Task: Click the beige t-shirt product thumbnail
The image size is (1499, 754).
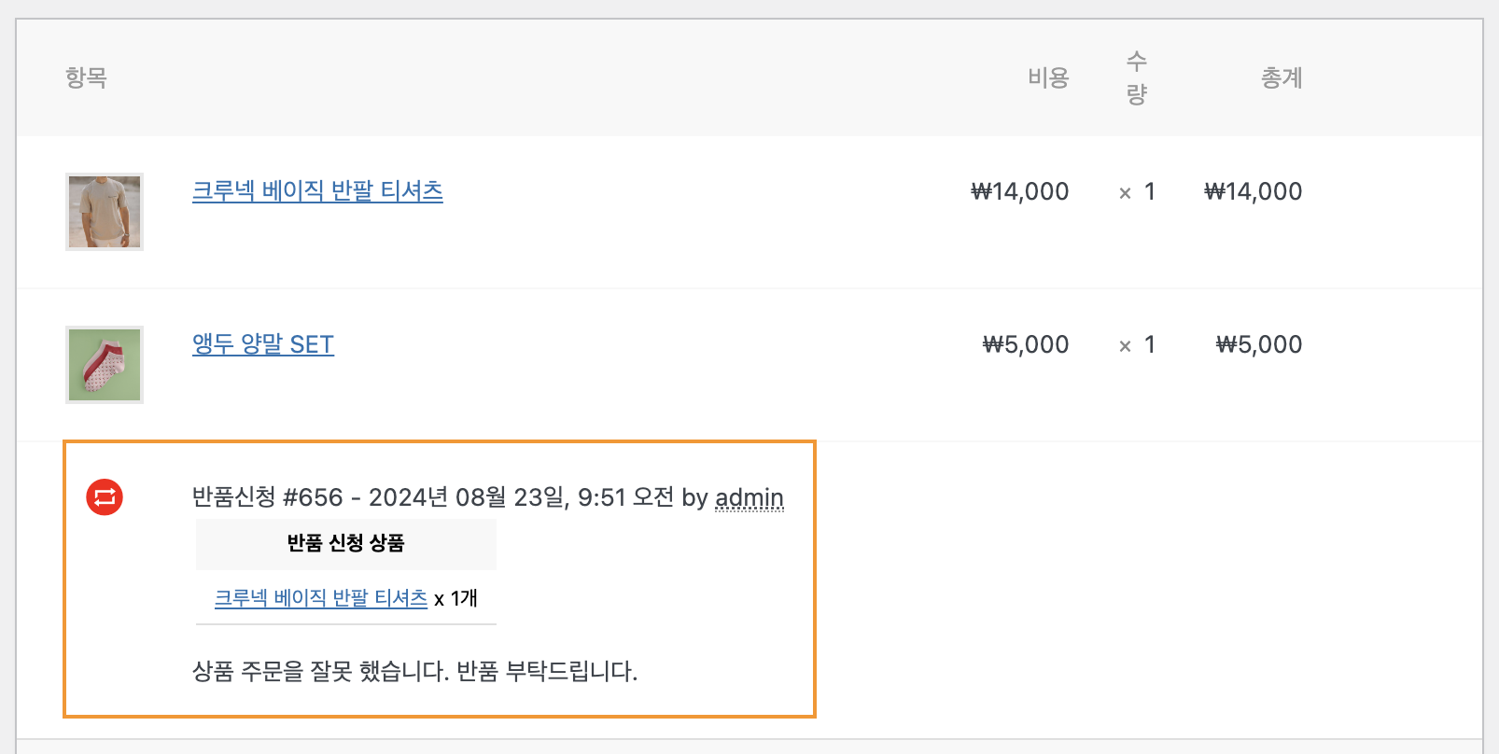Action: [x=105, y=212]
